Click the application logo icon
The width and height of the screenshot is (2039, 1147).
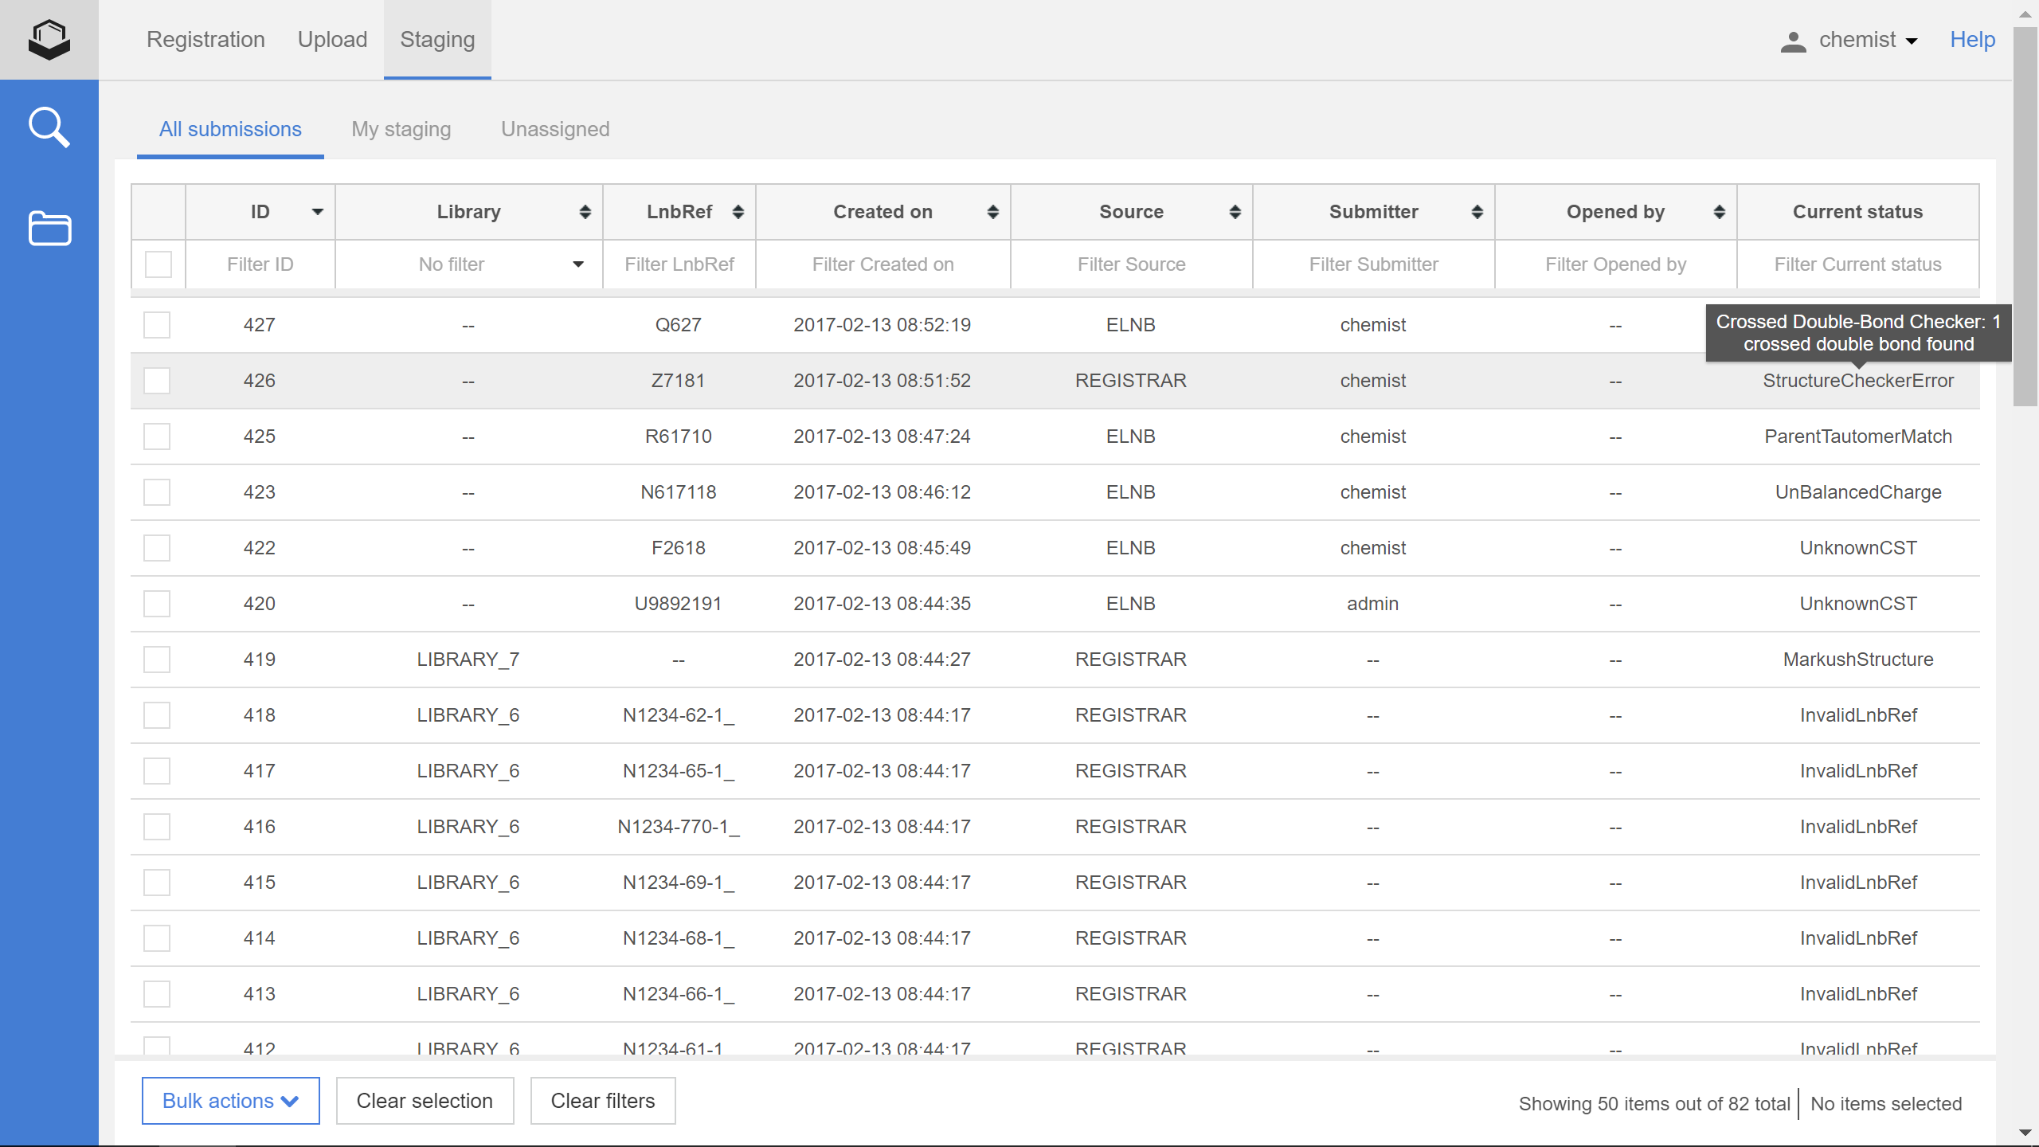pos(49,40)
